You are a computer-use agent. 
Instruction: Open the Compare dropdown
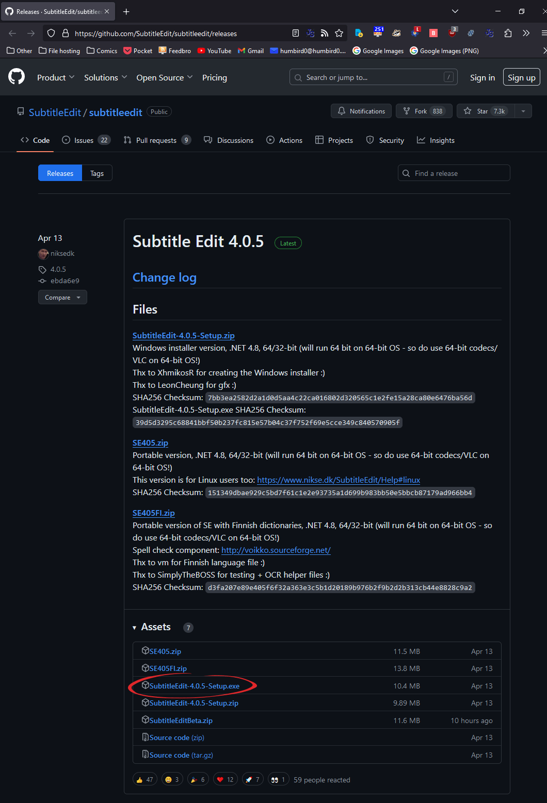click(x=62, y=298)
